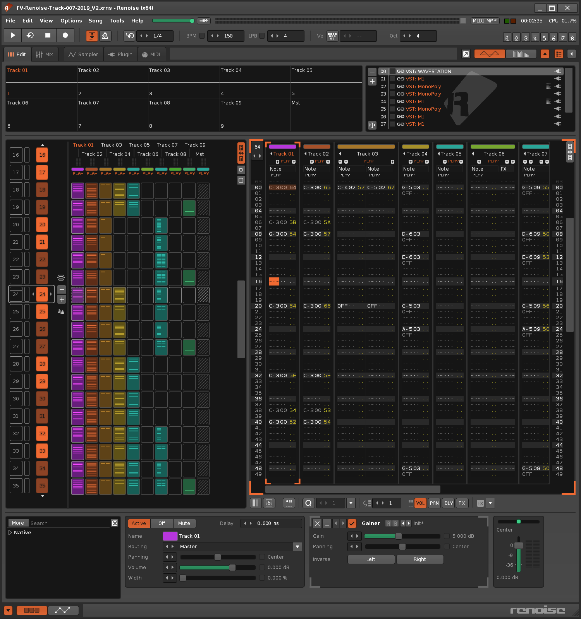Delete sequence entry with minus in sequencer
The image size is (581, 619).
[62, 289]
